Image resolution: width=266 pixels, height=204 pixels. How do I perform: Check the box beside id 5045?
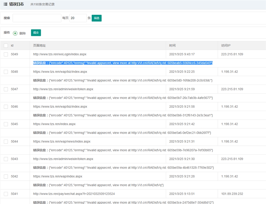click(6, 124)
